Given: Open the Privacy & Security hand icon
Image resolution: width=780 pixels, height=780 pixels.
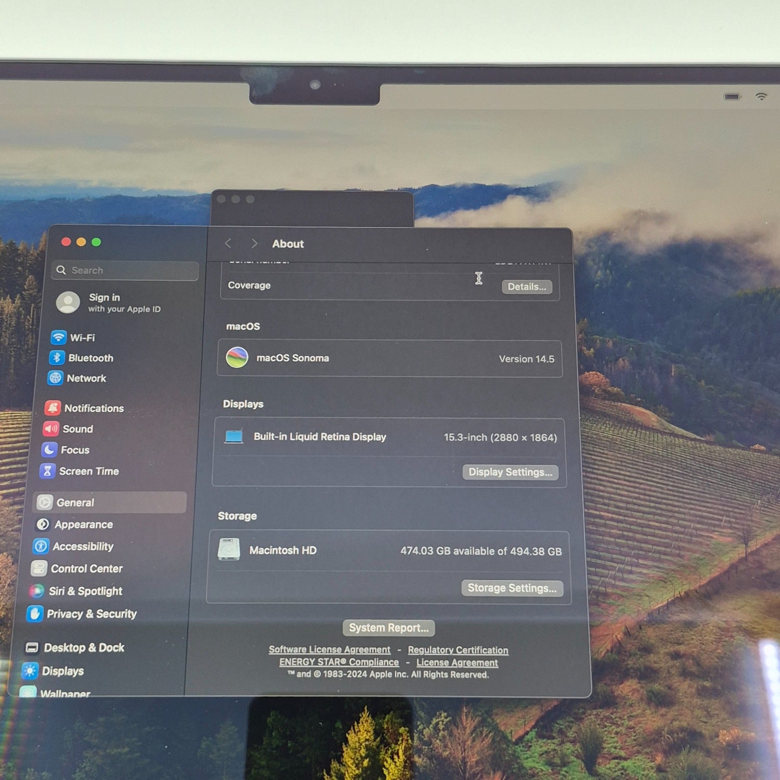Looking at the screenshot, I should point(35,614).
